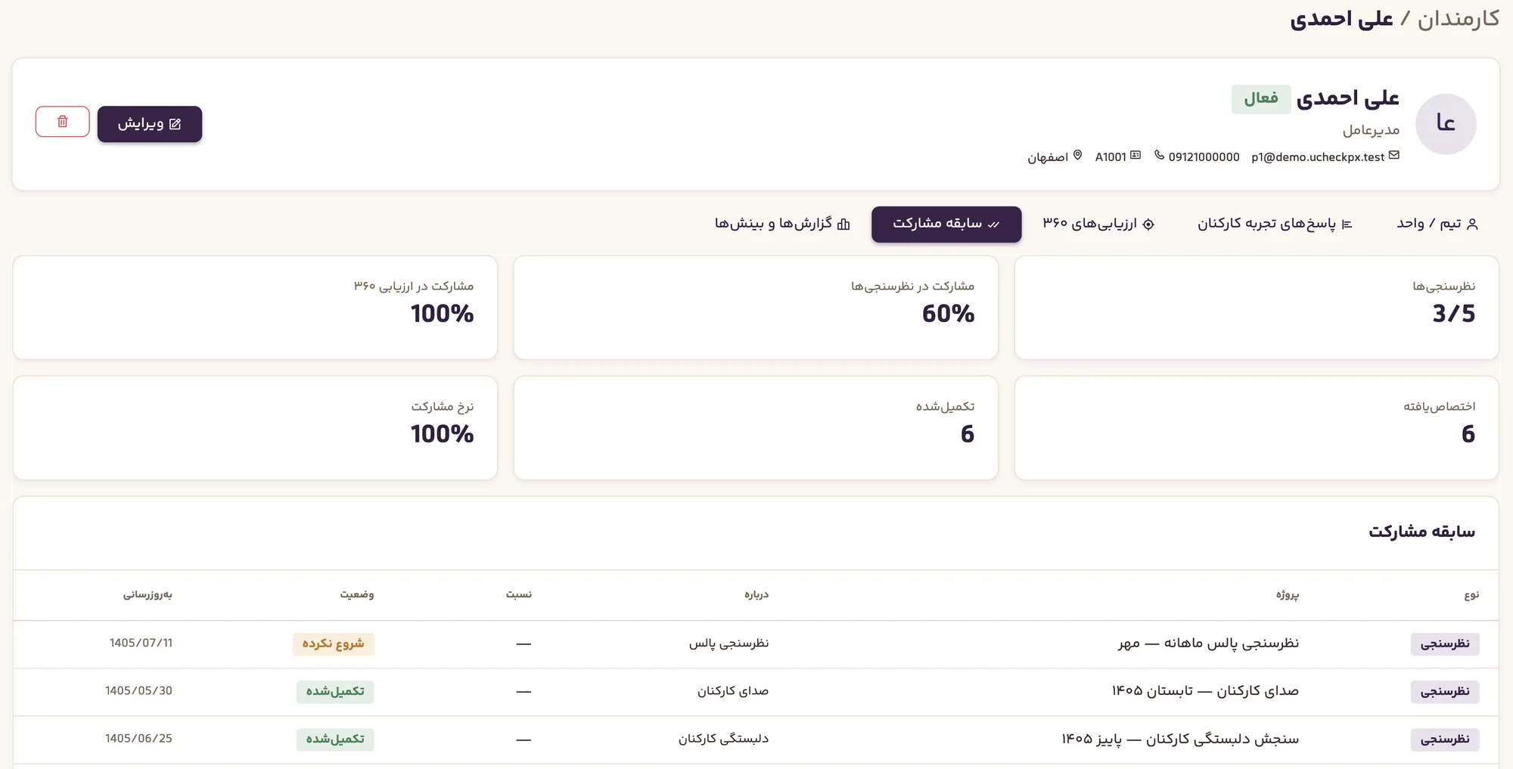This screenshot has width=1513, height=769.
Task: Open the ارزیابی‌های ۳۶۰ tab
Action: tap(1098, 224)
